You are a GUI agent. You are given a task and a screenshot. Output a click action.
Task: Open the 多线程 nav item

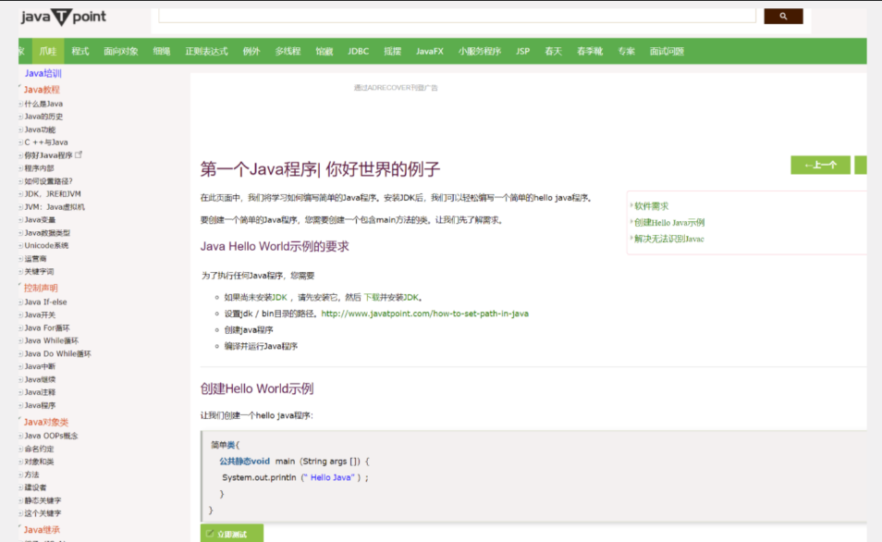[x=288, y=51]
